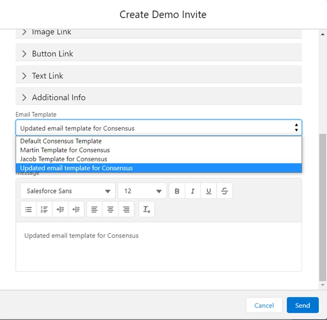Open the Salesforce Sans font dropdown
The height and width of the screenshot is (320, 327).
coord(68,191)
